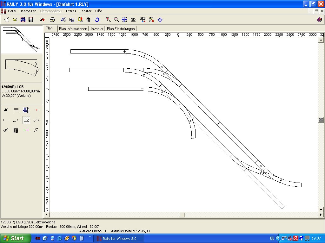The height and width of the screenshot is (243, 325).
Task: Save the plan with the floppy disk icon
Action: pos(31,20)
